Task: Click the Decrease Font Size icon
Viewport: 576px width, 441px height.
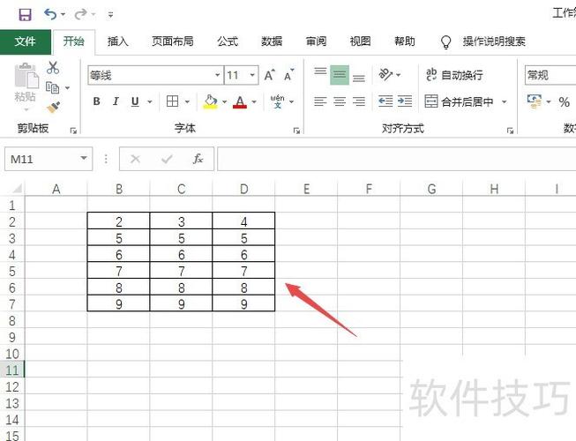Action: pos(289,75)
